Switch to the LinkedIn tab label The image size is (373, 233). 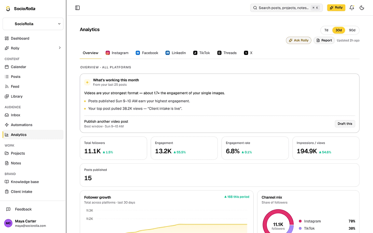click(x=179, y=53)
